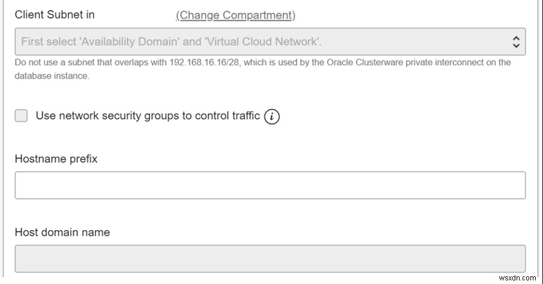Click the 'database instance.' hint line
The height and width of the screenshot is (284, 543).
52,77
